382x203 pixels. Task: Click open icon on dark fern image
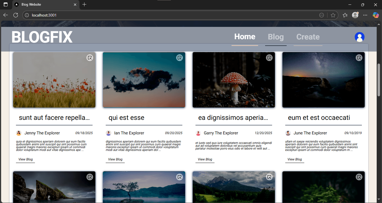point(359,177)
